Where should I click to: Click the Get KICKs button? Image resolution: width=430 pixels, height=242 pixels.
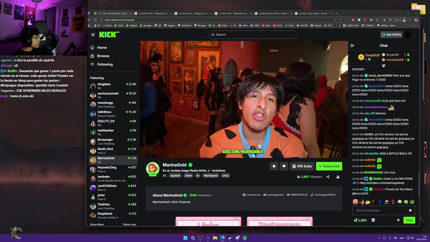point(391,35)
